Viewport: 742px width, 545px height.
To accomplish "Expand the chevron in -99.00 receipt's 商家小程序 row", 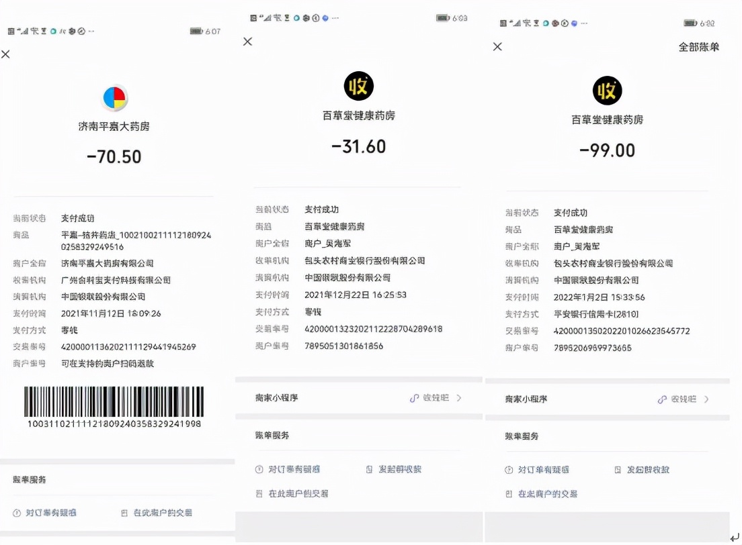I will pyautogui.click(x=706, y=399).
